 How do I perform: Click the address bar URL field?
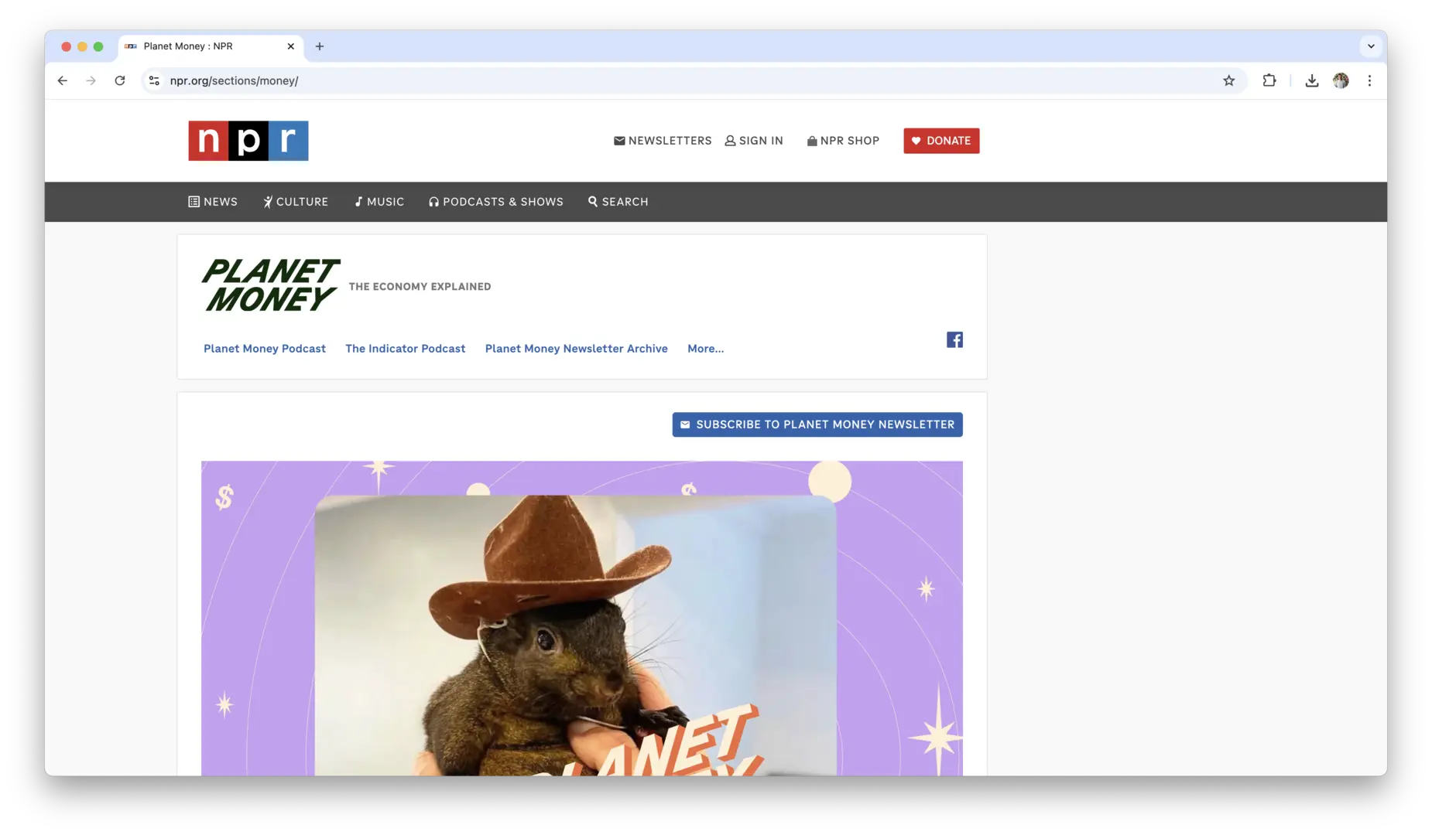[x=619, y=80]
